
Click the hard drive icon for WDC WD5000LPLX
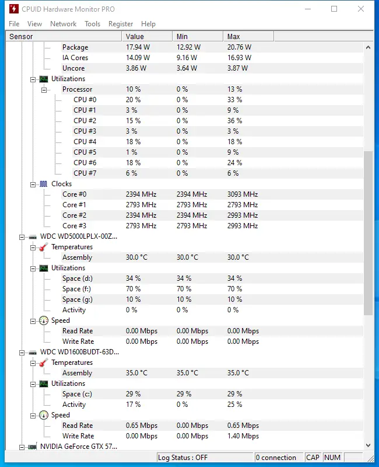tap(32, 236)
